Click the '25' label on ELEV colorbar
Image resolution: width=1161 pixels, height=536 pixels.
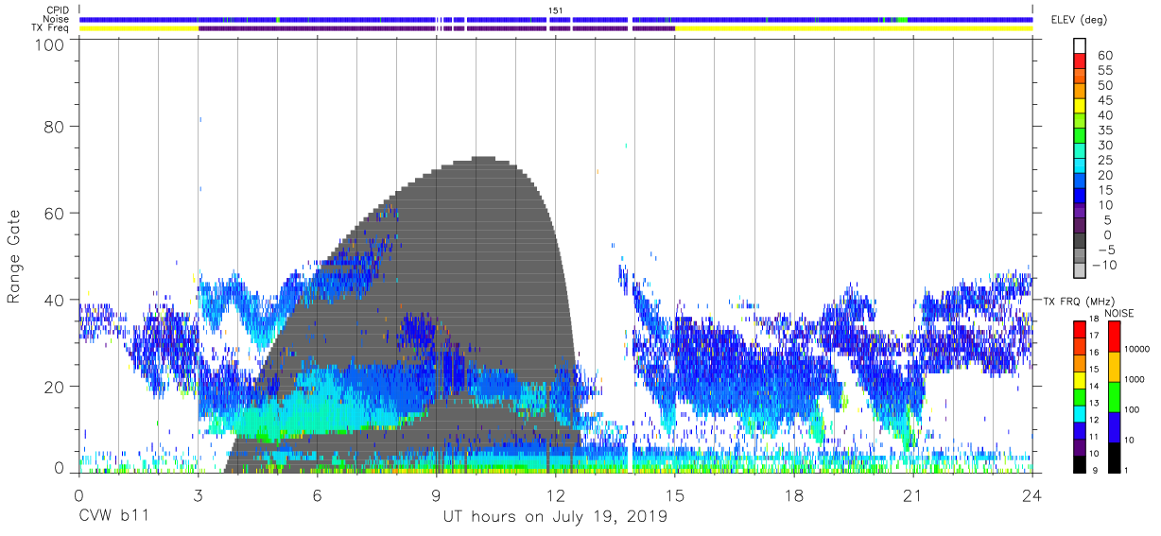pos(1104,161)
